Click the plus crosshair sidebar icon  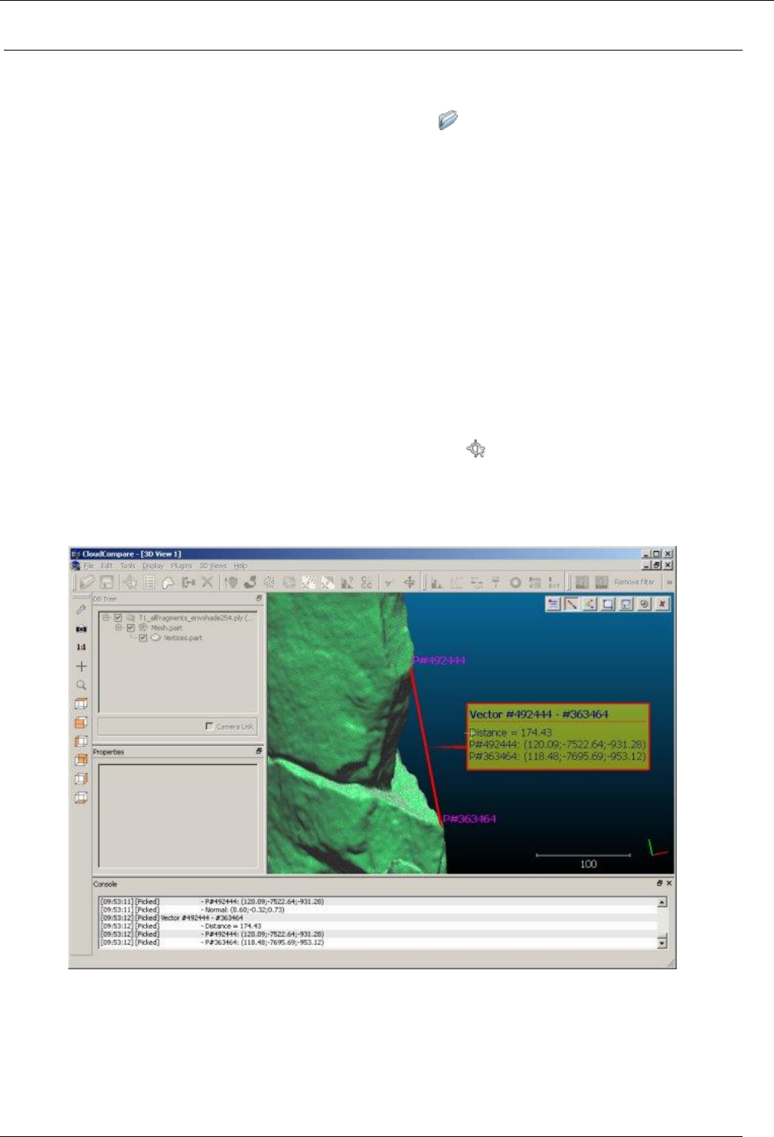pyautogui.click(x=81, y=667)
